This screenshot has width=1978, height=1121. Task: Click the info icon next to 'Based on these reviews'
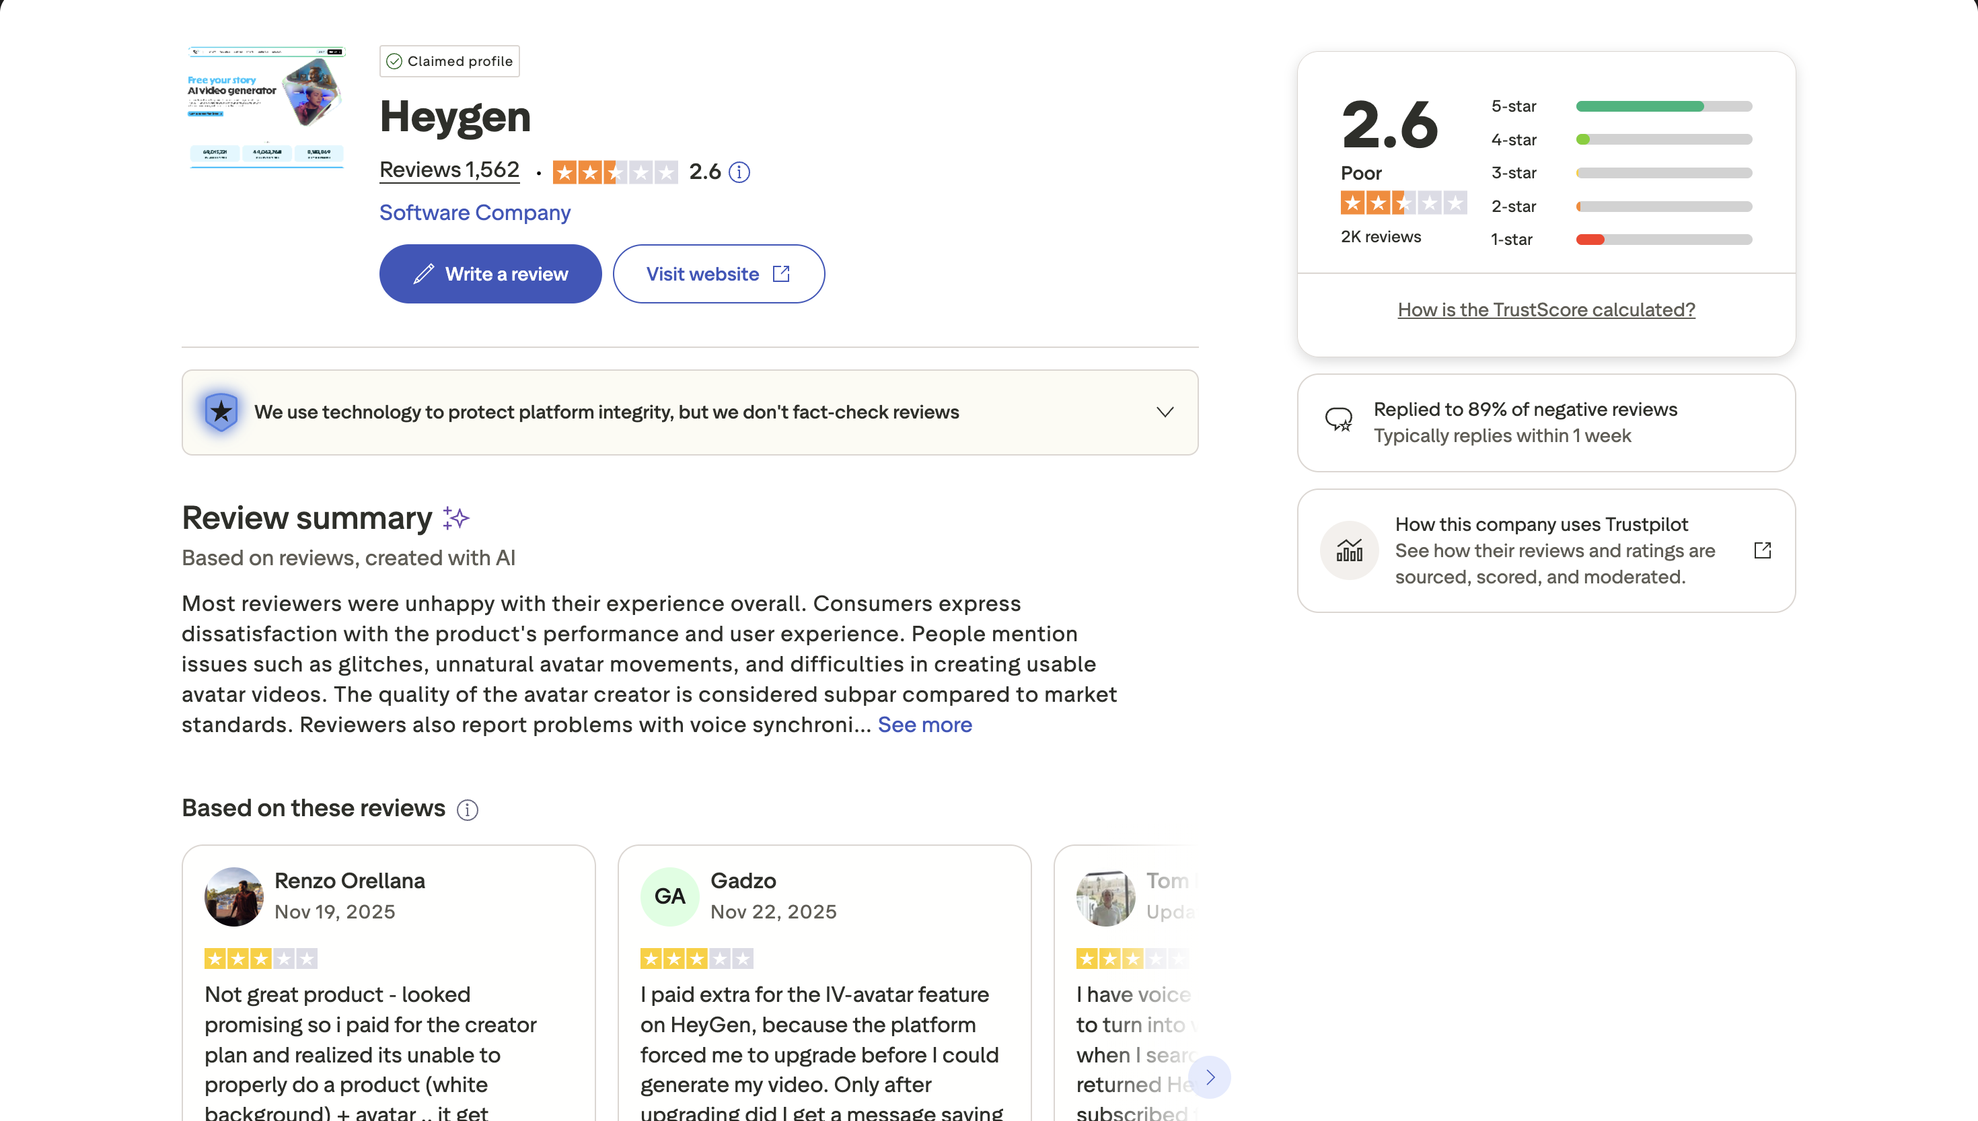(467, 809)
